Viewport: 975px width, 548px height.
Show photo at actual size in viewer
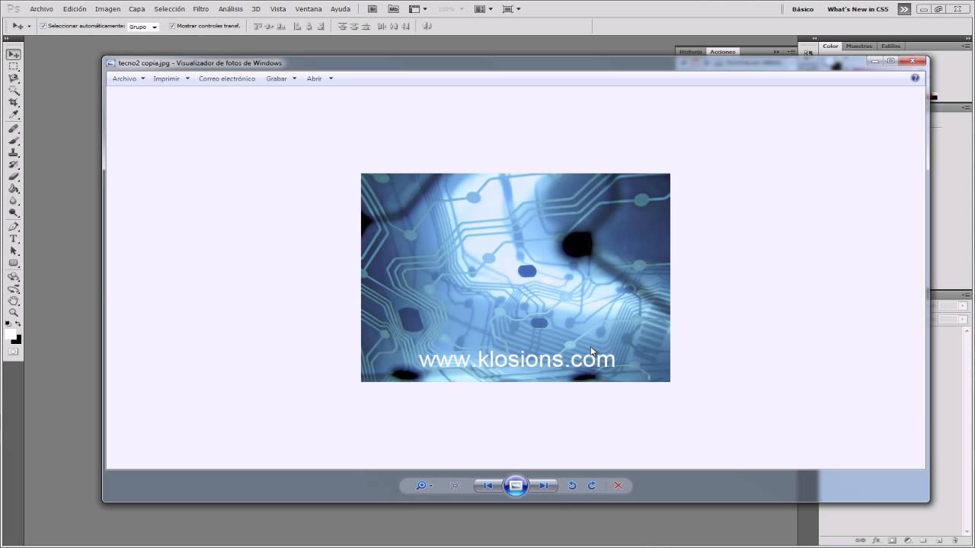[x=455, y=486]
